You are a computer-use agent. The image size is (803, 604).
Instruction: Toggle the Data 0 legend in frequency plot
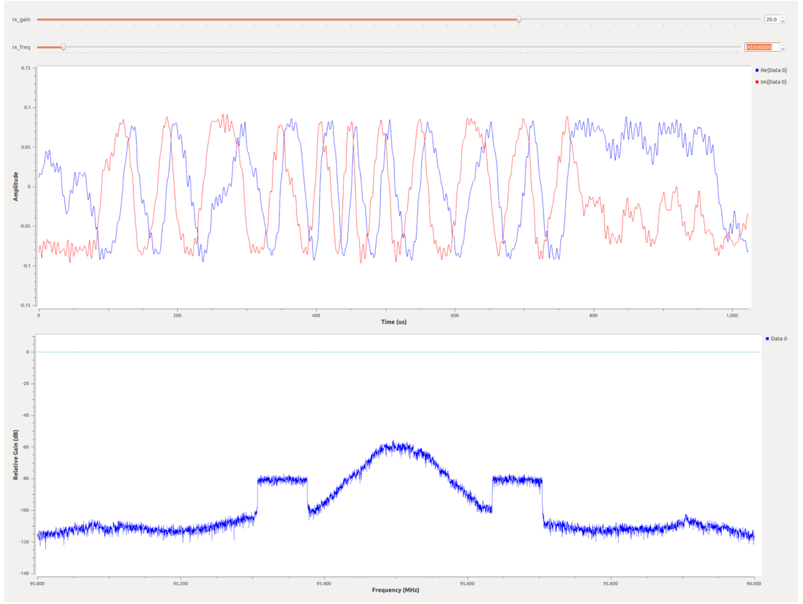[778, 339]
